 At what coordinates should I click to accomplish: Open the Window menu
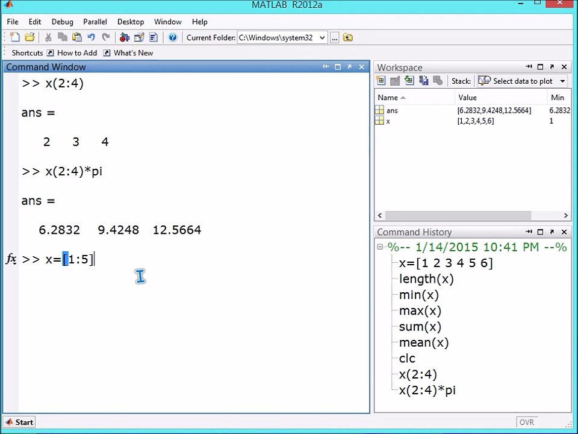pyautogui.click(x=168, y=22)
